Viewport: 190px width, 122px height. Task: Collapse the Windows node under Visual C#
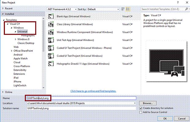coord(12,28)
